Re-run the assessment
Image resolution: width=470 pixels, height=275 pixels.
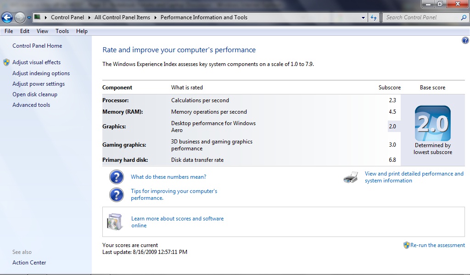tap(437, 245)
